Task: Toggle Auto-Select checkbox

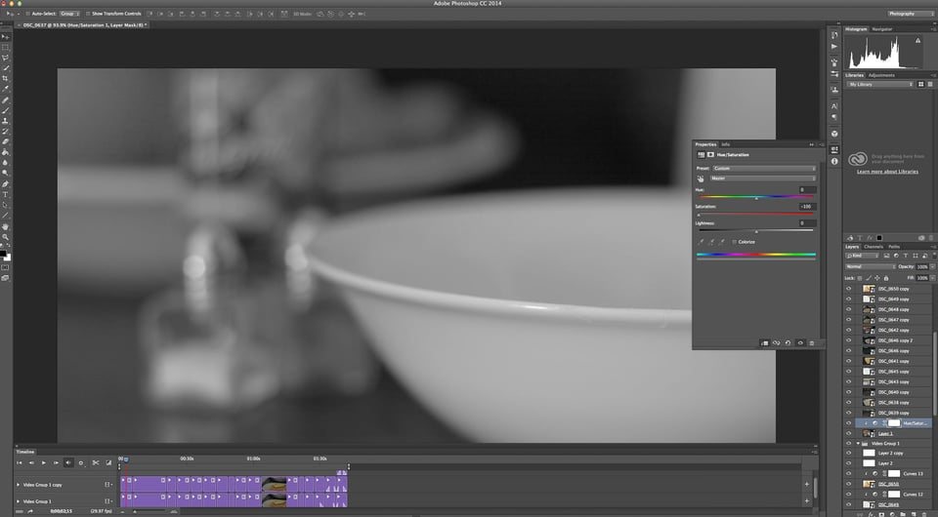Action: (x=28, y=13)
